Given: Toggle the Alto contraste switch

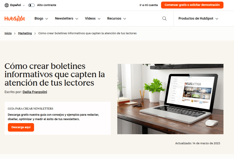Looking at the screenshot, I should pos(31,5).
